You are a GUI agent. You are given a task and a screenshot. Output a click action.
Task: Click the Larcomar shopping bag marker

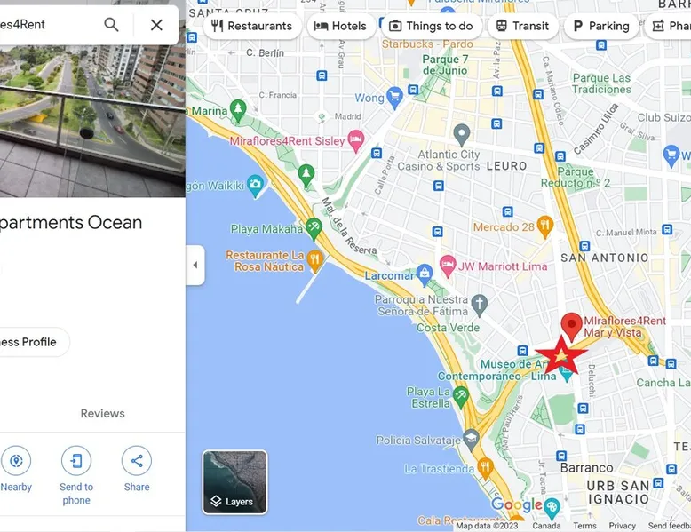[425, 275]
